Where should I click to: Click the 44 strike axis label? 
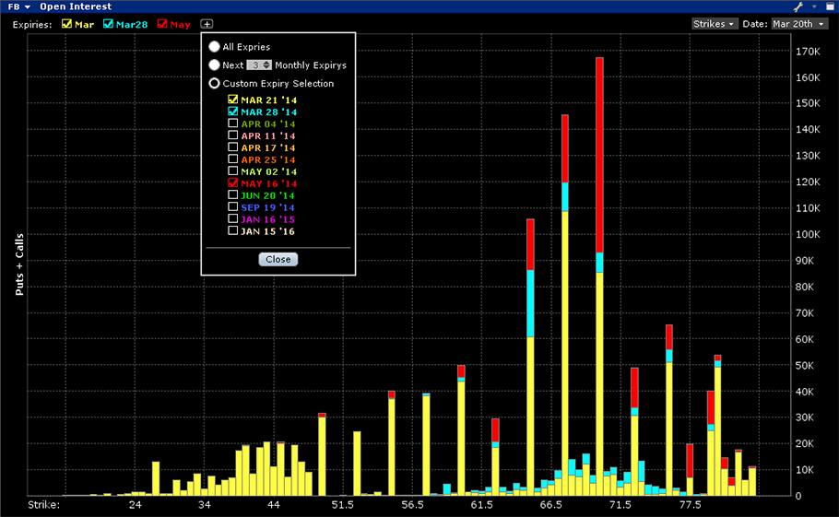coord(274,505)
